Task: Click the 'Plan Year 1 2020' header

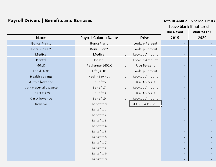Action: pos(202,35)
